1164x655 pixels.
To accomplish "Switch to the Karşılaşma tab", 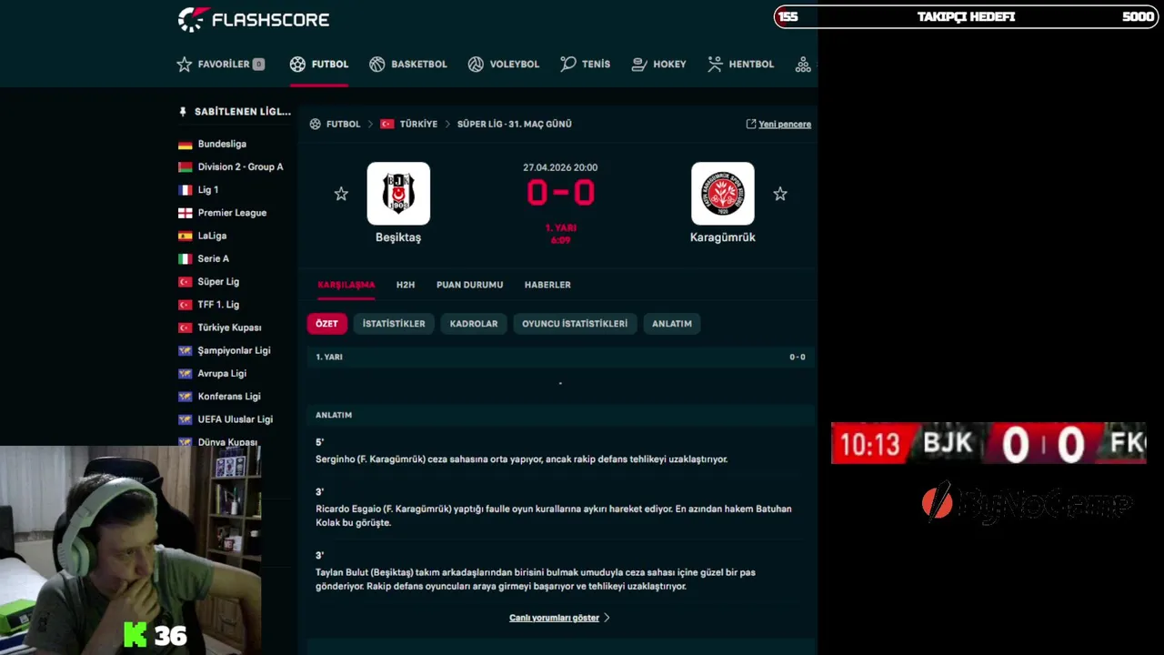I will pyautogui.click(x=346, y=285).
